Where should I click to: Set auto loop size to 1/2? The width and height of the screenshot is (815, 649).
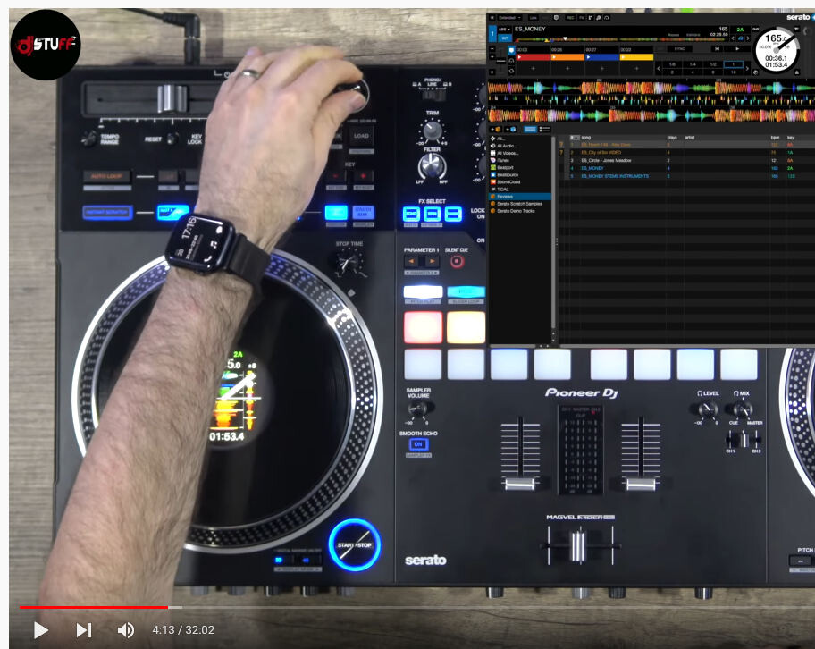[712, 64]
